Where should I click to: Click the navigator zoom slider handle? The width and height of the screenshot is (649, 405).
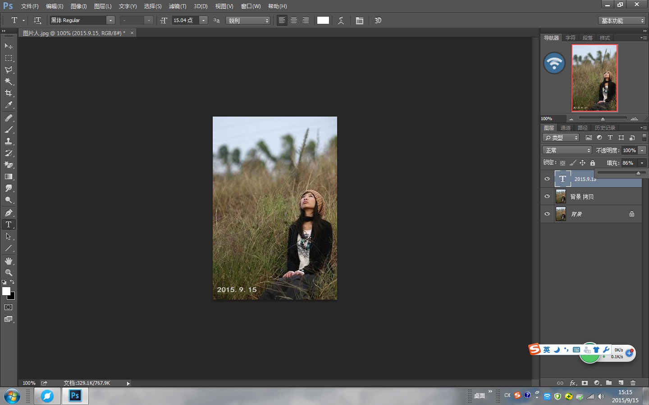(x=603, y=119)
